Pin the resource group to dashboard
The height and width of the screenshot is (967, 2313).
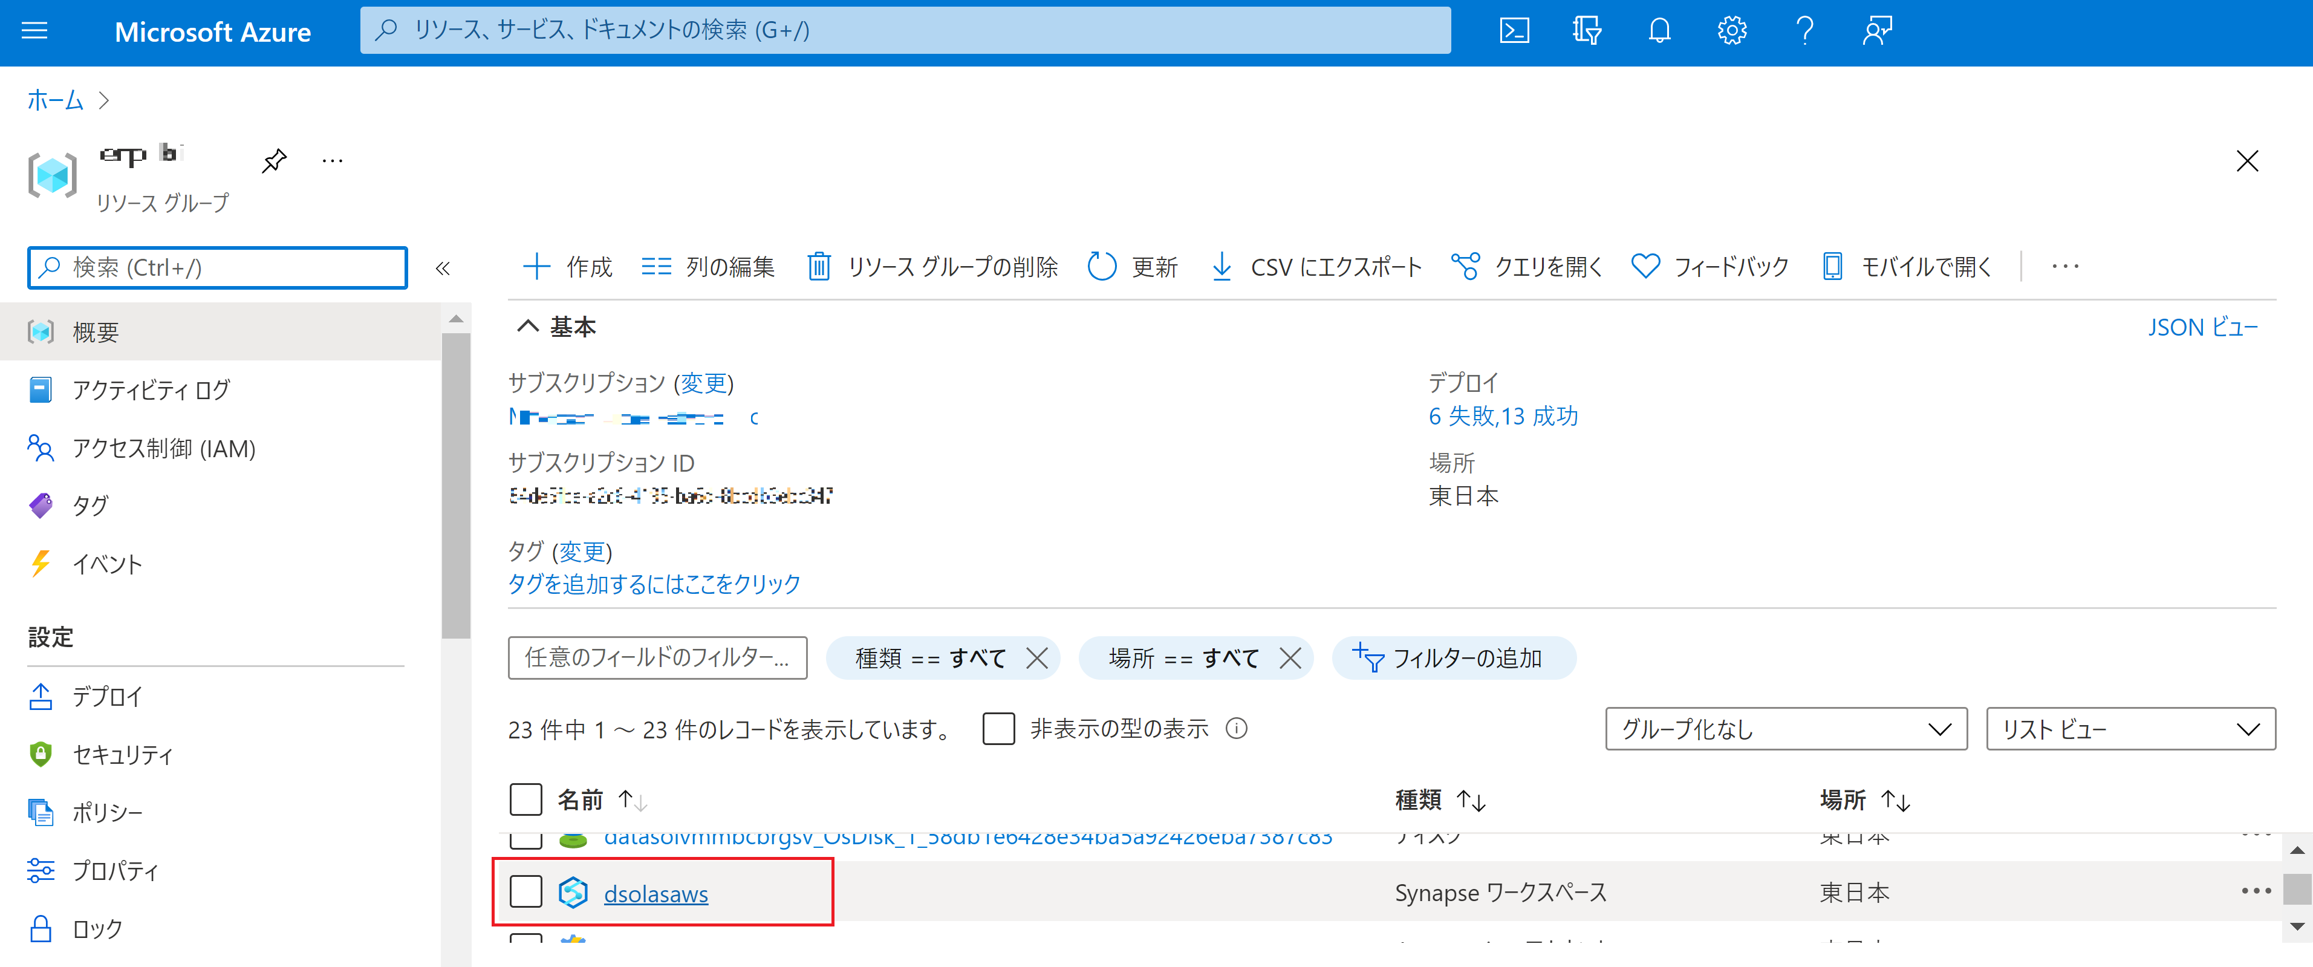274,161
